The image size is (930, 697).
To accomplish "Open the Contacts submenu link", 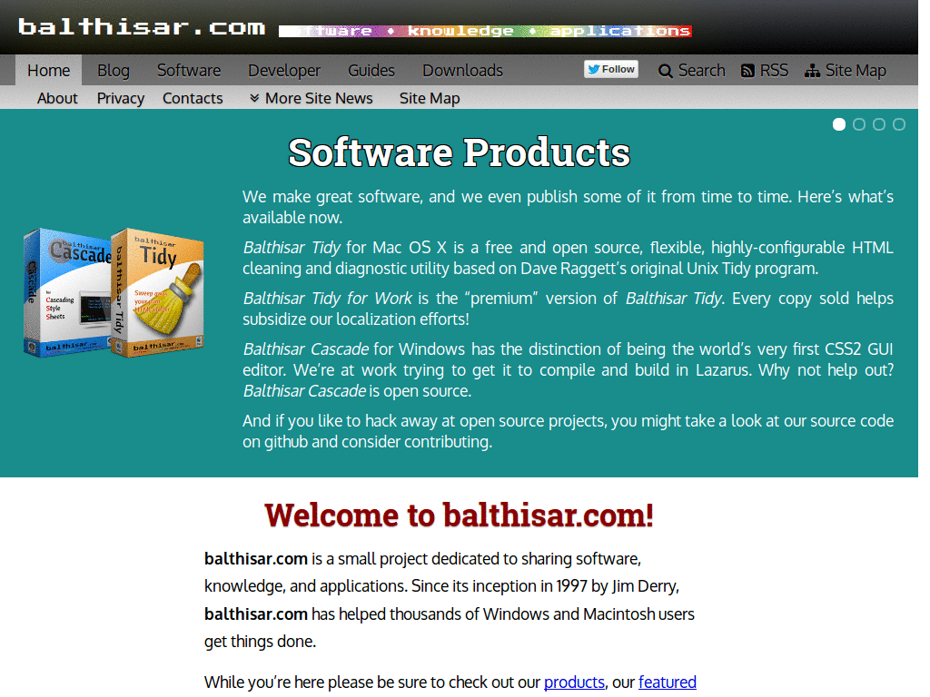I will point(193,98).
